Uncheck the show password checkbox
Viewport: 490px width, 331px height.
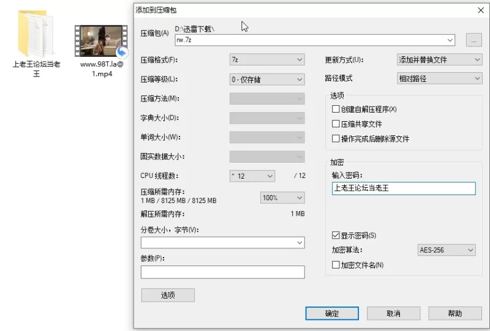336,236
